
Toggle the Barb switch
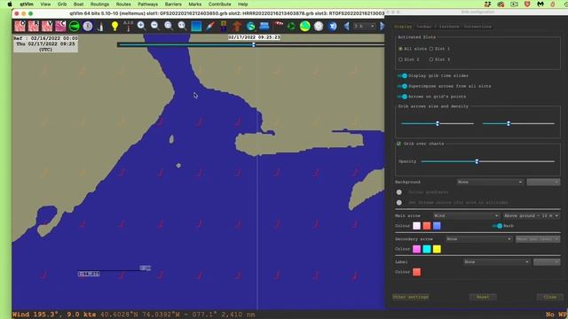point(497,226)
